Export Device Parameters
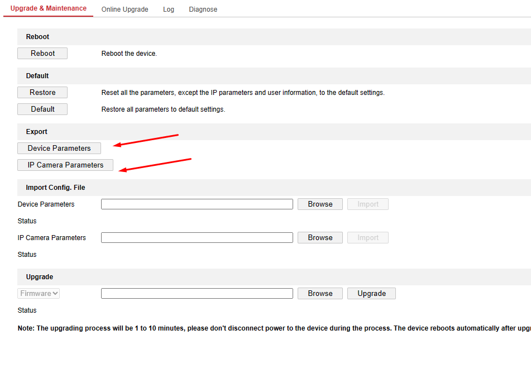This screenshot has width=531, height=373. tap(59, 149)
